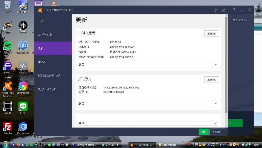Select the 一般 settings category
The width and height of the screenshot is (262, 148).
[x=53, y=21]
